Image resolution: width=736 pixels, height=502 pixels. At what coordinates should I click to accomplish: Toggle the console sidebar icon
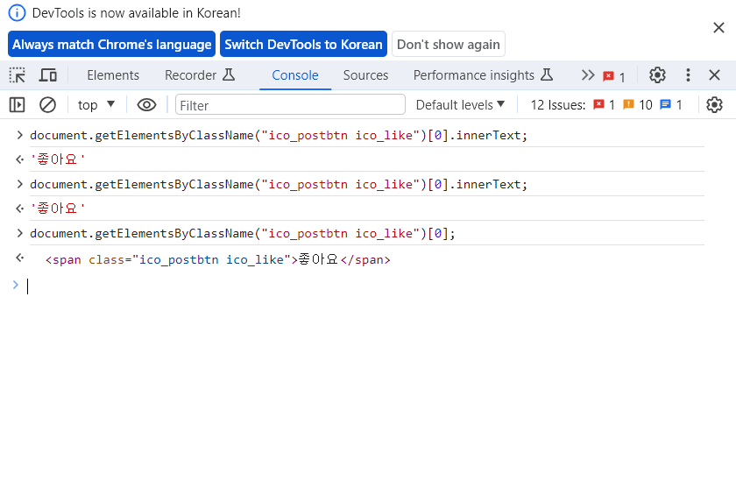point(18,104)
